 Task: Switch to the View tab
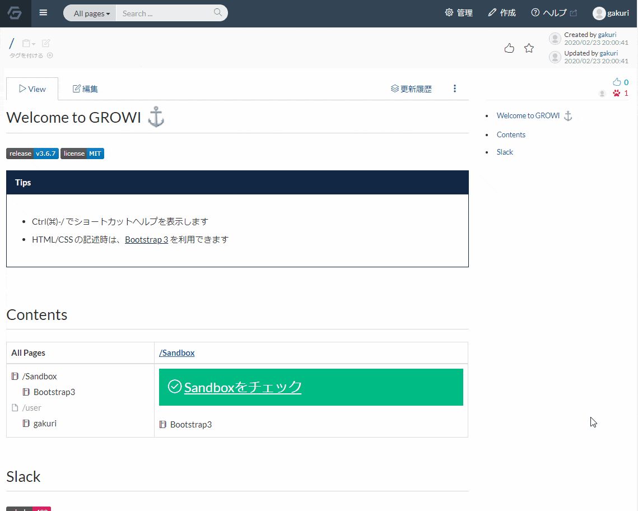[32, 89]
